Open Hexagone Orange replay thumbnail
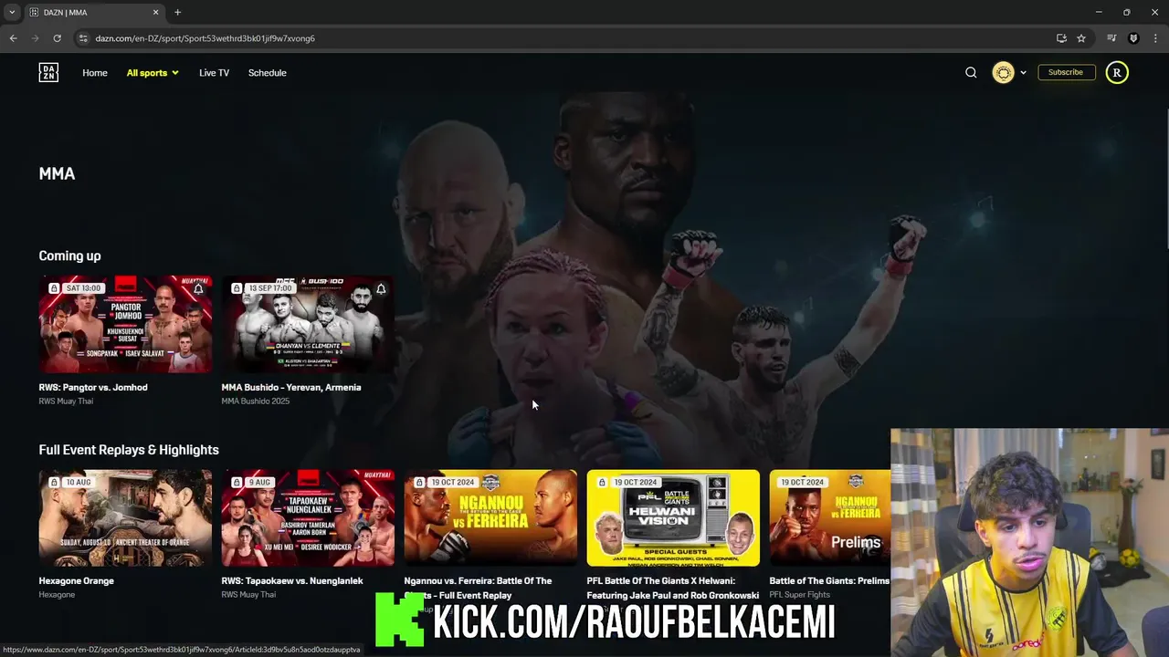The image size is (1169, 657). tap(125, 517)
